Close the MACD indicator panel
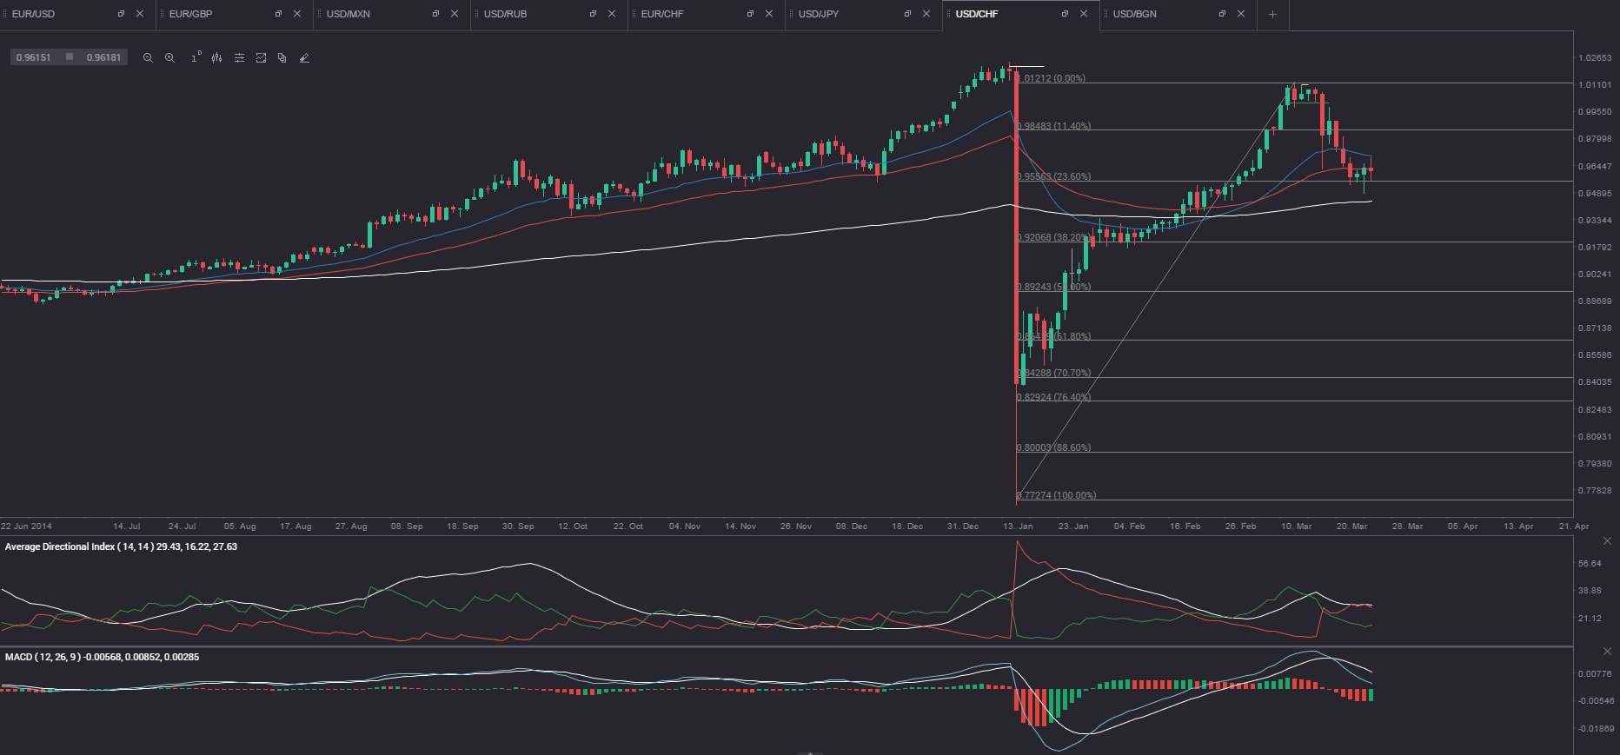This screenshot has height=755, width=1620. click(x=1607, y=652)
